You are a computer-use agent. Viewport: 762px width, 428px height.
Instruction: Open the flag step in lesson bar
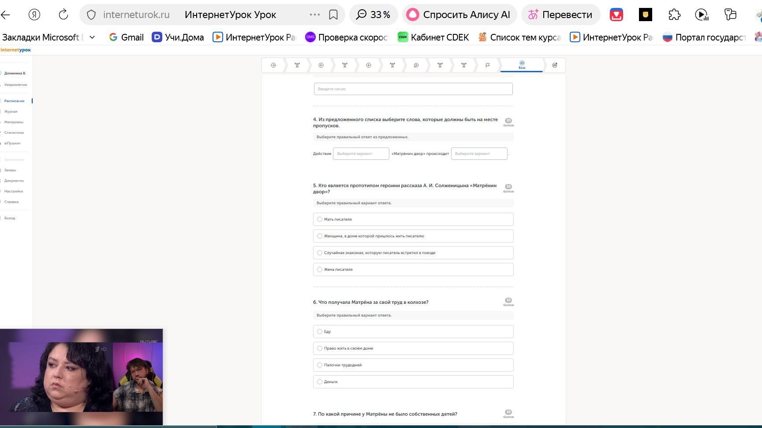488,65
